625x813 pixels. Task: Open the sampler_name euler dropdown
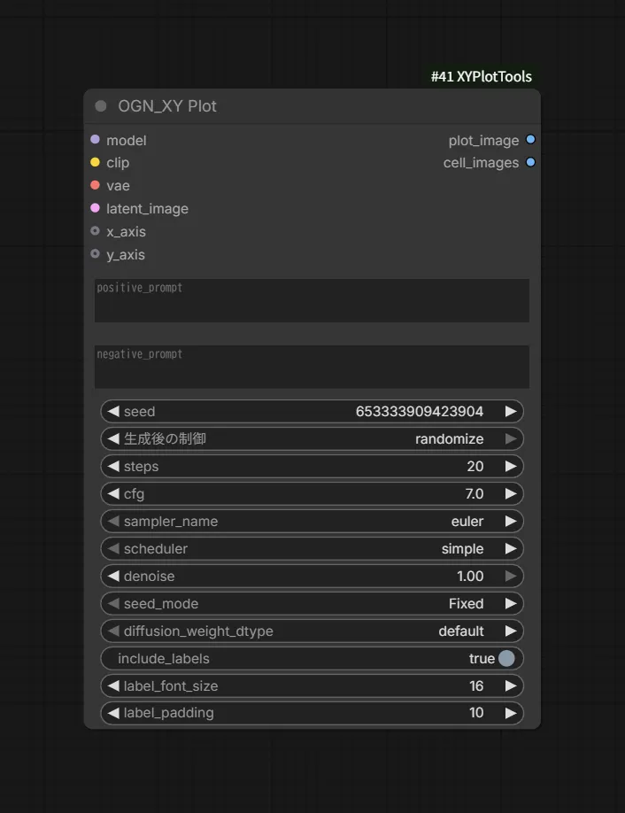[312, 521]
